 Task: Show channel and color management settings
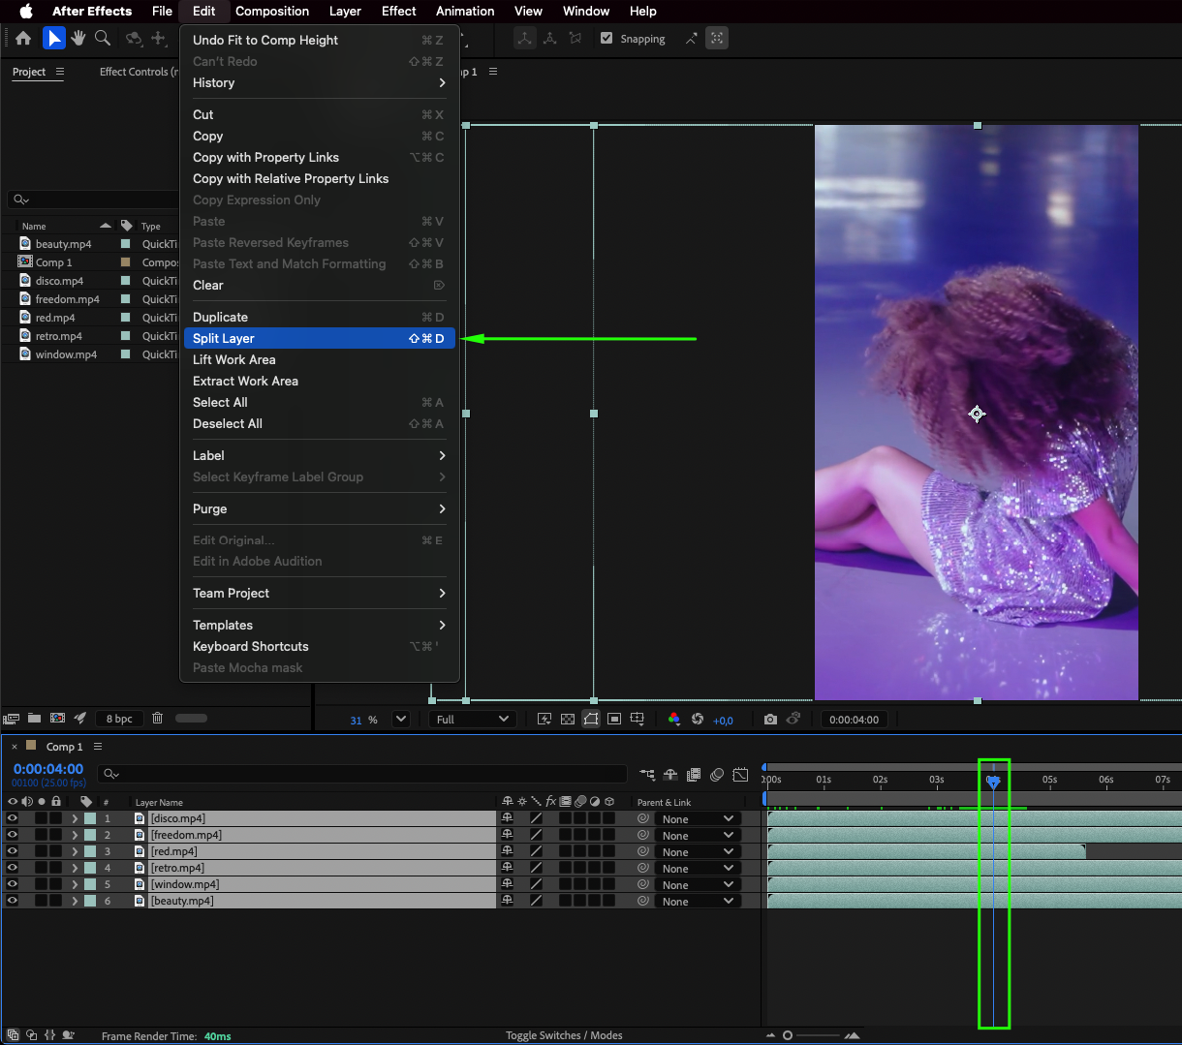(x=674, y=720)
